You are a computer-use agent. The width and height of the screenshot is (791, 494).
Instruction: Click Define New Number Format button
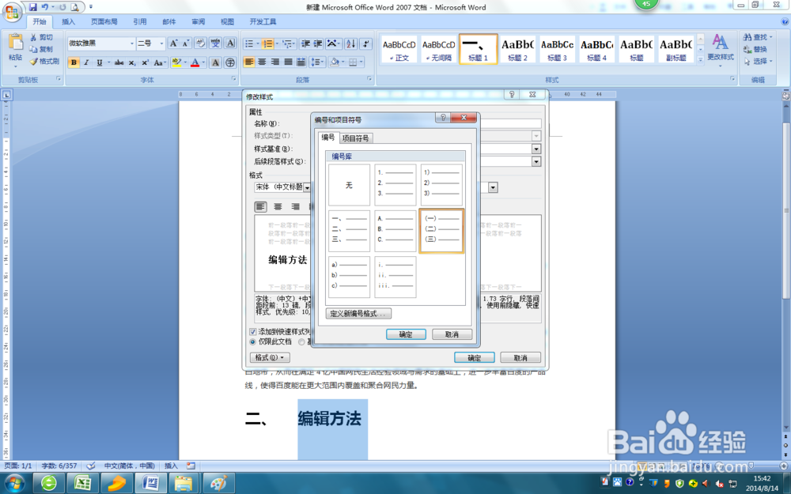click(358, 314)
